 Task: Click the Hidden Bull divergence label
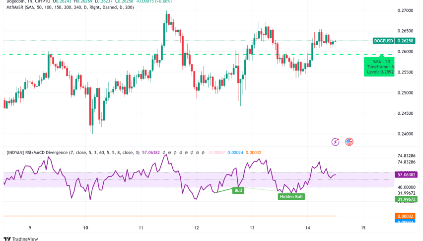tap(291, 196)
